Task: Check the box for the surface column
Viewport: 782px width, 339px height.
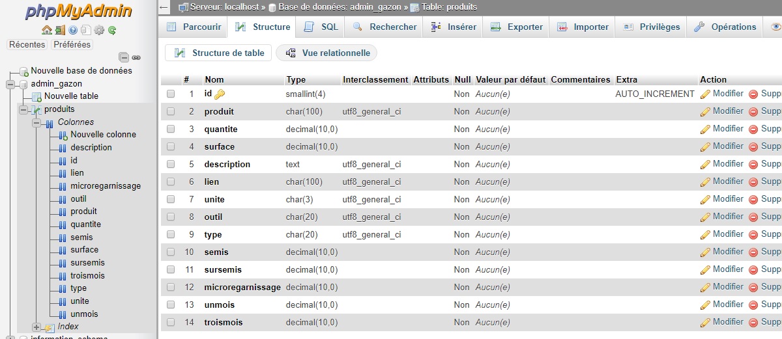Action: click(x=171, y=146)
